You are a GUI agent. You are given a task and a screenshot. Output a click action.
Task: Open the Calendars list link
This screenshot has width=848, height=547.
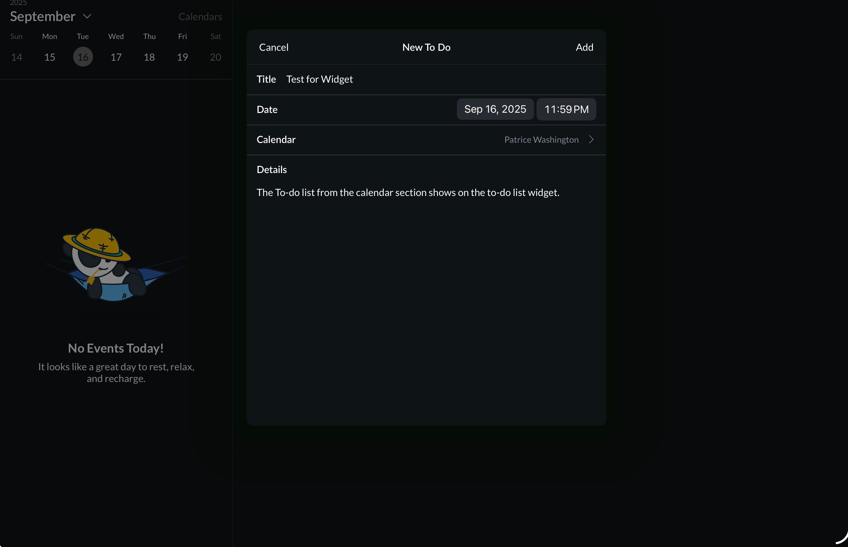point(200,17)
